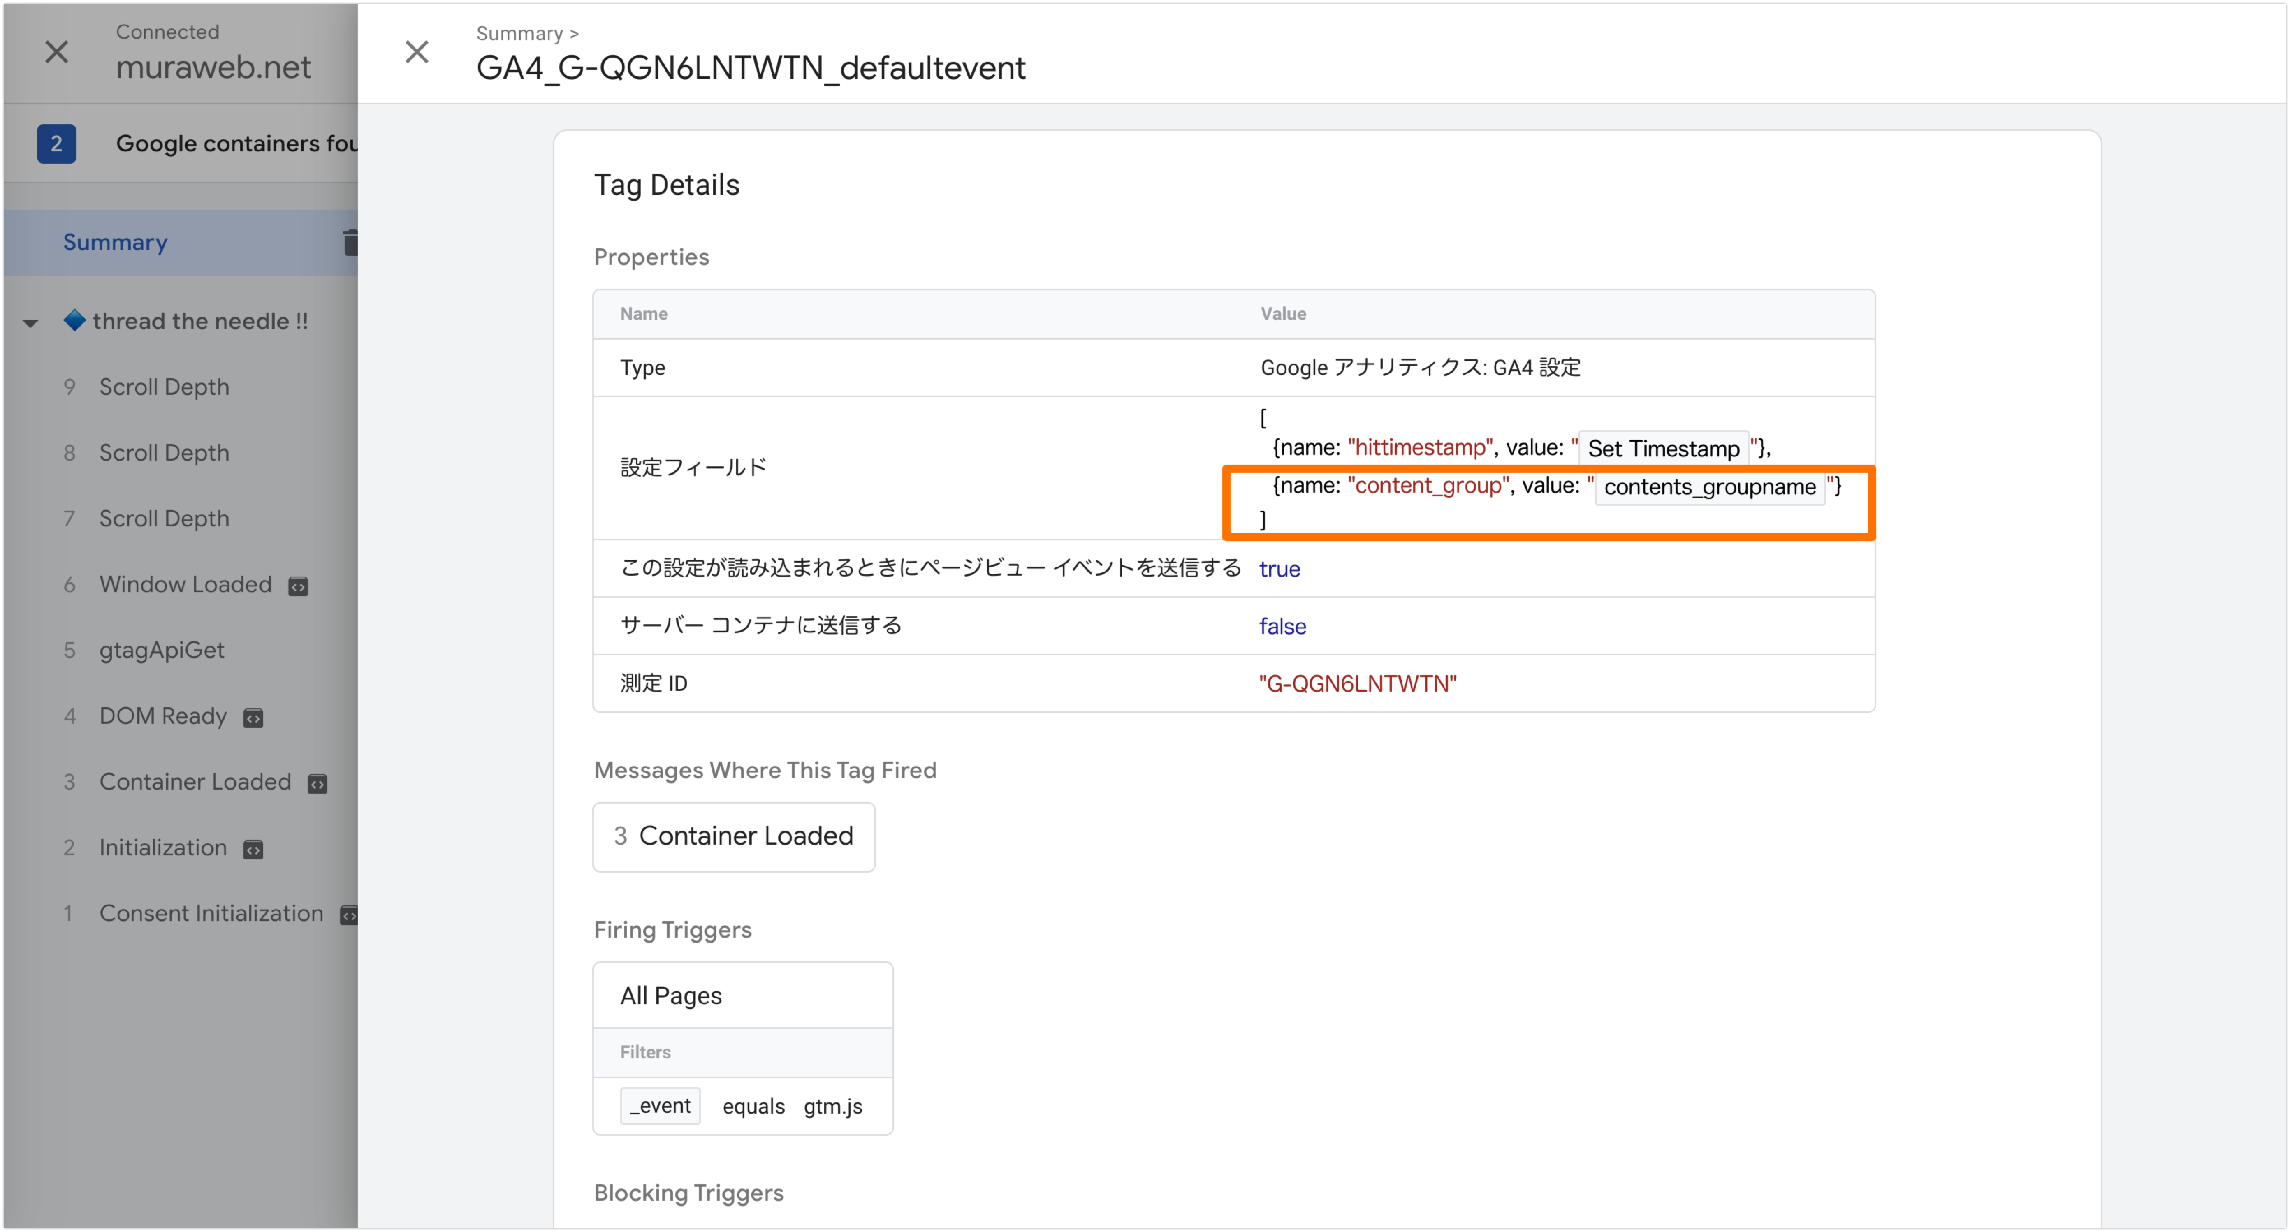The image size is (2290, 1232).
Task: Click the equals operator in the filter
Action: (x=753, y=1107)
